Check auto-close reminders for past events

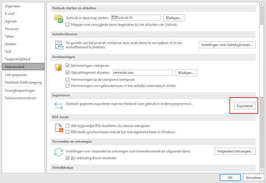coord(67,86)
